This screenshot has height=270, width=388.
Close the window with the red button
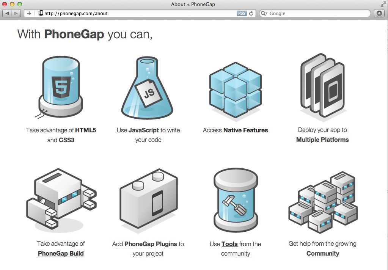(5, 4)
